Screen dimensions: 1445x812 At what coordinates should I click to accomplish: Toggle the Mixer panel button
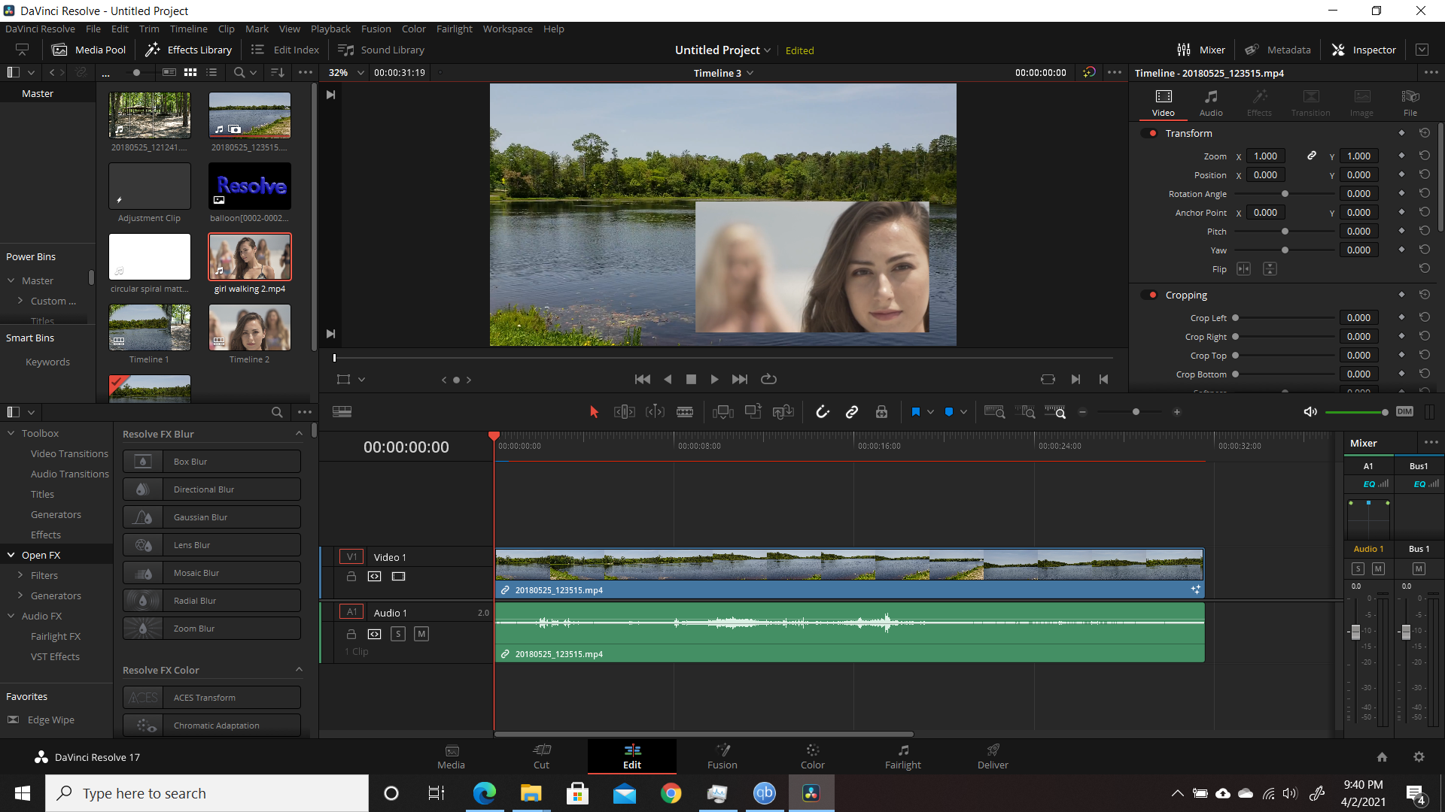tap(1201, 50)
